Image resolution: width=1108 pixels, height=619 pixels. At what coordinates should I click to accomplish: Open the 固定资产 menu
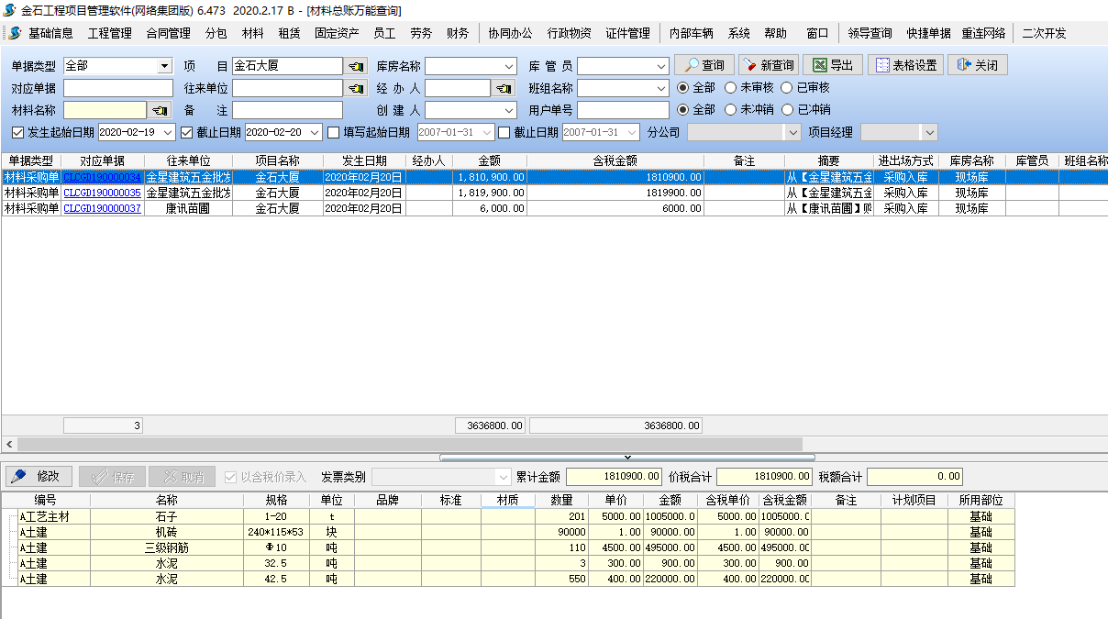point(337,33)
